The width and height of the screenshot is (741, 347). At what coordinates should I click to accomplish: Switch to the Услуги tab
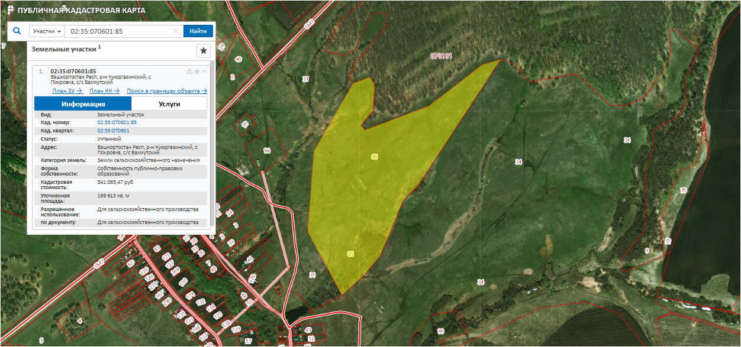point(169,104)
